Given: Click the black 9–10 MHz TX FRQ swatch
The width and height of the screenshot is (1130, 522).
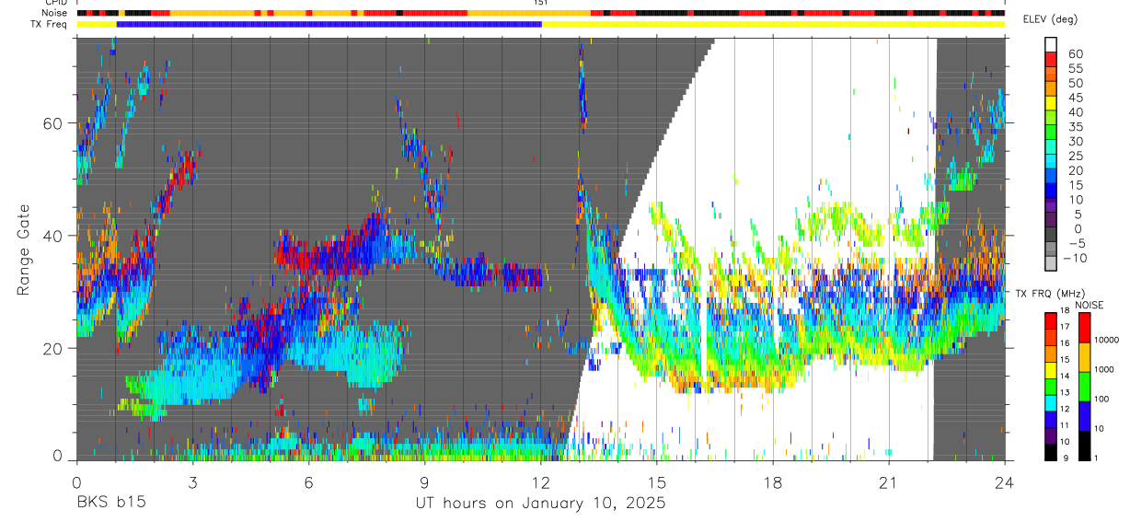Looking at the screenshot, I should [x=1051, y=451].
